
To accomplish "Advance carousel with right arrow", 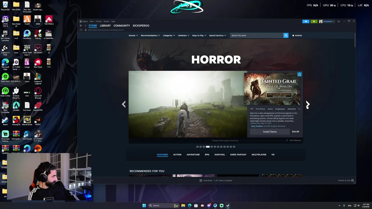I will tap(308, 104).
